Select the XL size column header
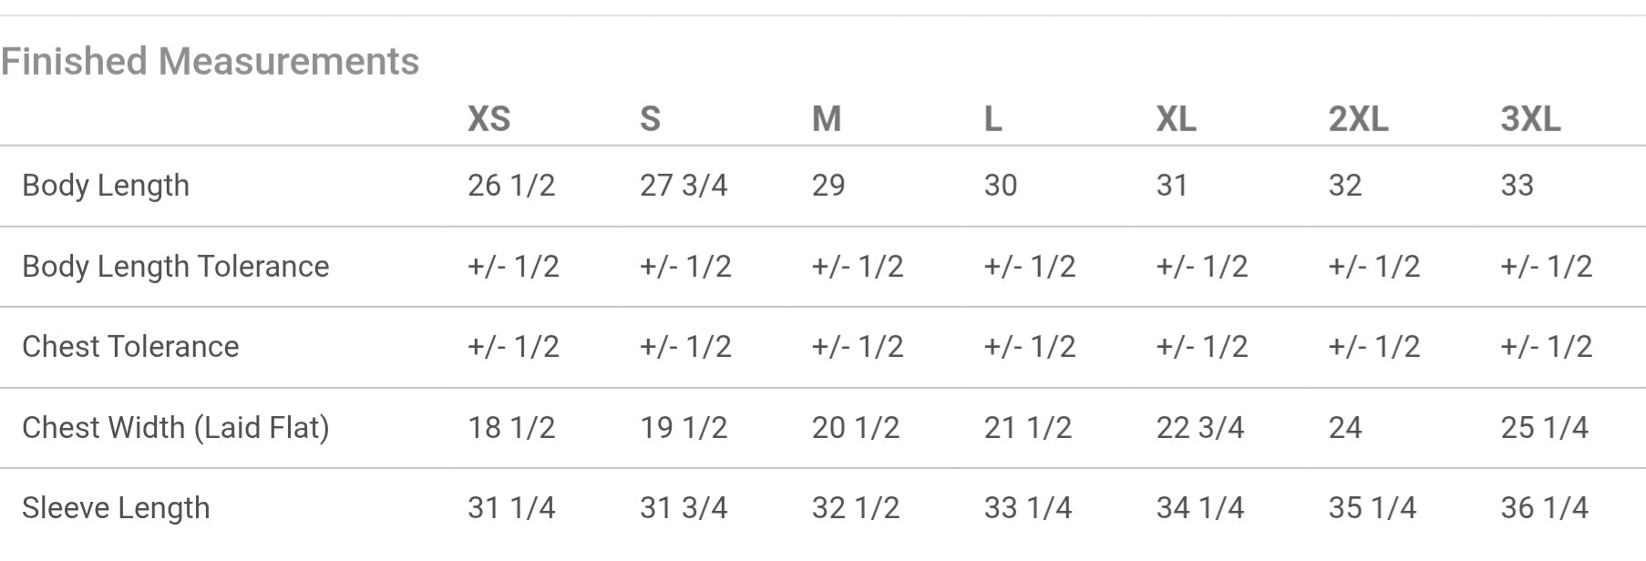1646x561 pixels. (1176, 118)
